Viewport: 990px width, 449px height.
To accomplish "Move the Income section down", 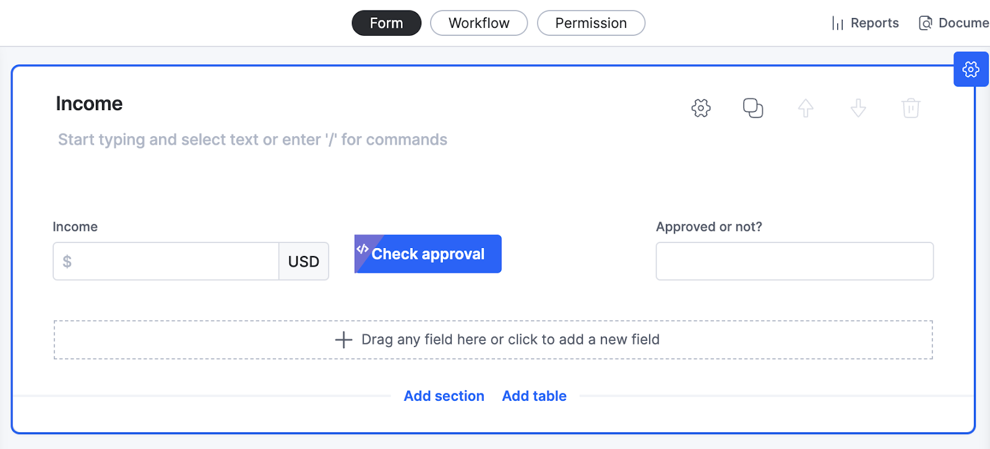I will (x=858, y=108).
